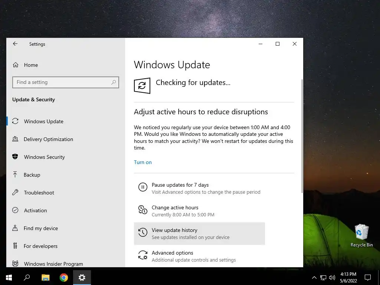The image size is (380, 285).
Task: Click the Backup arrow icon
Action: pyautogui.click(x=15, y=174)
